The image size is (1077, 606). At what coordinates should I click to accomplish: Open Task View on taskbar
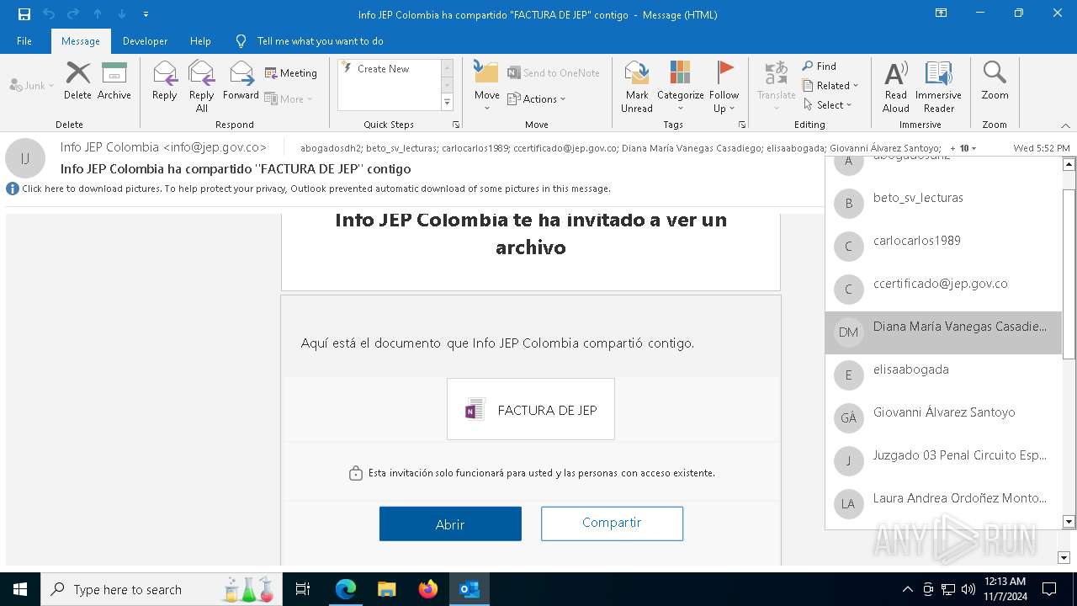(x=303, y=589)
